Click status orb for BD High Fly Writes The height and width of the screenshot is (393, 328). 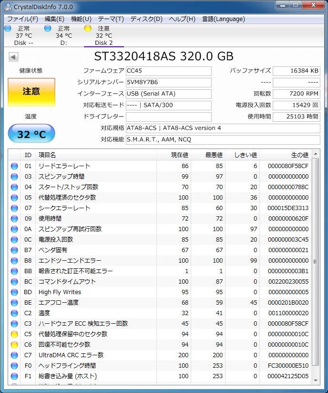point(14,293)
